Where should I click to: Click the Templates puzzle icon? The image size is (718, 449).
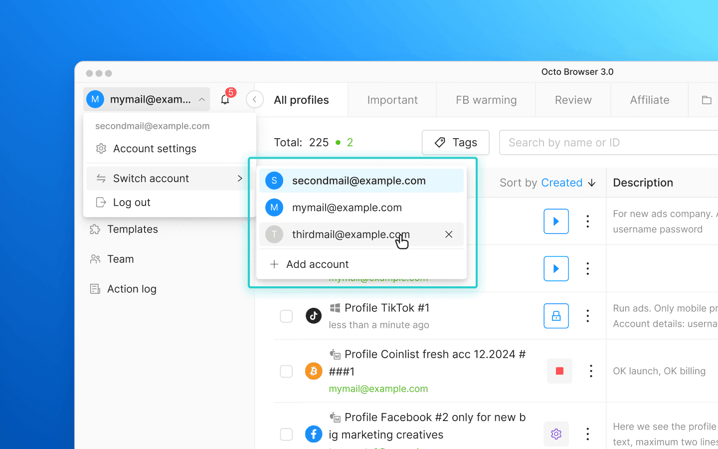click(x=95, y=229)
